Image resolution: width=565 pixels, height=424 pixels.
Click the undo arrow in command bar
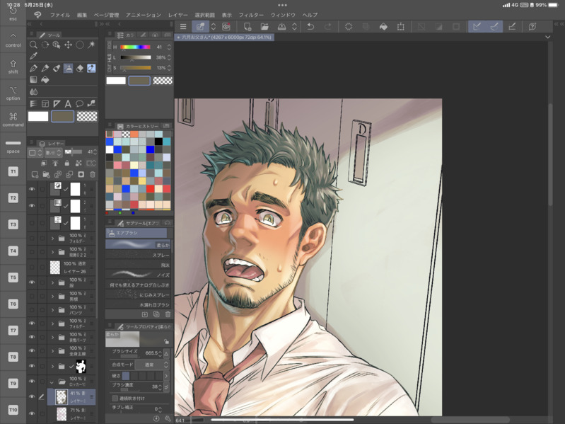tap(310, 27)
